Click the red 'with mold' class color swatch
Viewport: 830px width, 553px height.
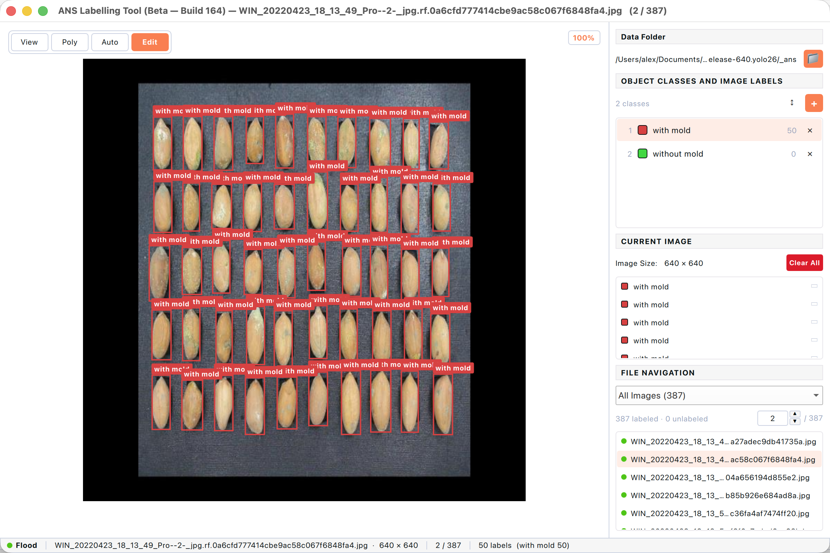(x=643, y=130)
